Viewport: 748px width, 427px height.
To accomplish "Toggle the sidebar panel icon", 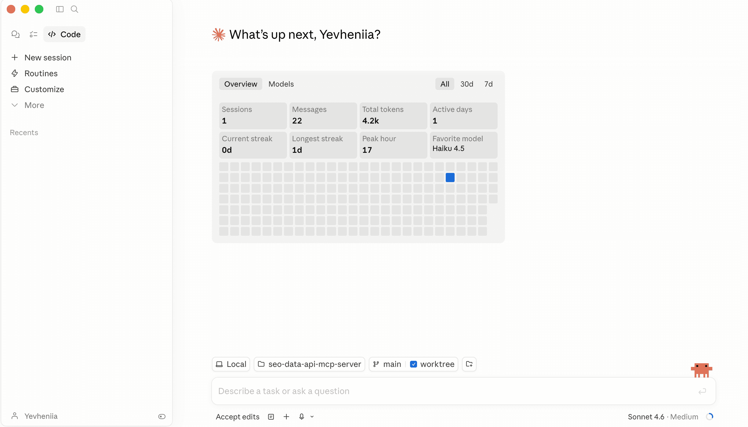I will tap(60, 9).
